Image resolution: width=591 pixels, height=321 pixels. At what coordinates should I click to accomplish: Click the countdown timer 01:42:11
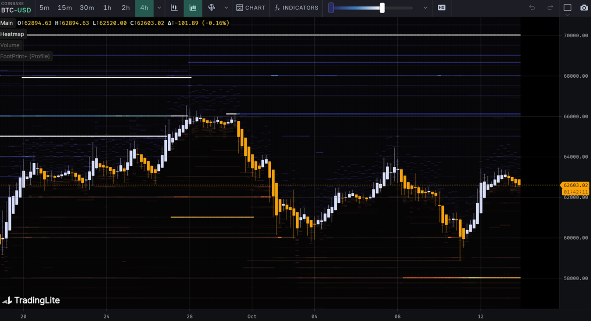[x=575, y=192]
